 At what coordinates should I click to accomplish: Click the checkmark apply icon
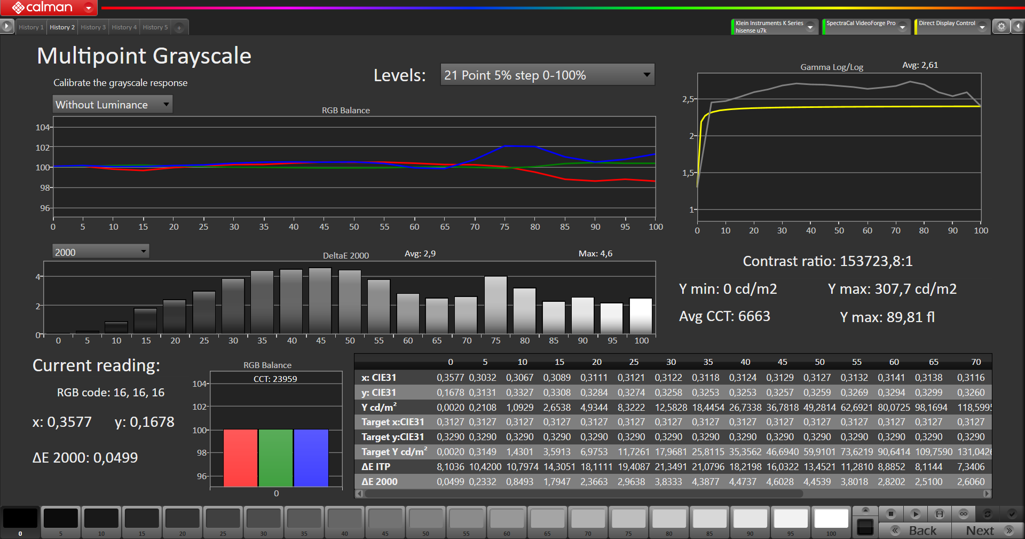click(x=1012, y=514)
